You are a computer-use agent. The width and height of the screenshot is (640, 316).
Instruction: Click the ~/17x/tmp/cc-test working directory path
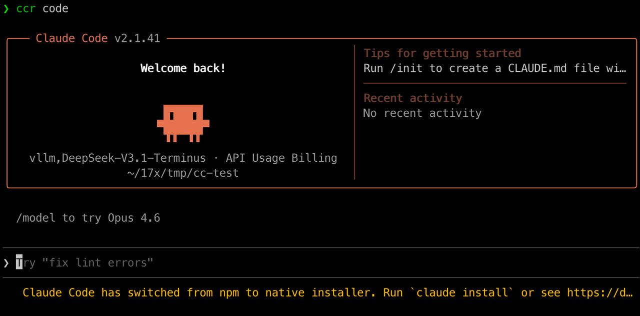point(183,173)
